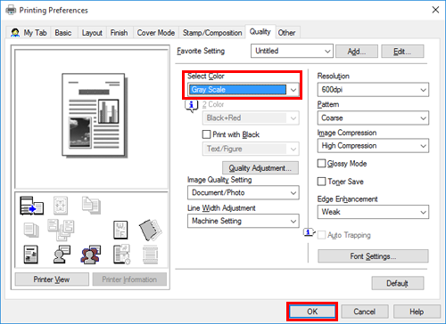Viewport: 446px width, 324px height.
Task: Enable the Print with Black checkbox
Action: tap(206, 134)
